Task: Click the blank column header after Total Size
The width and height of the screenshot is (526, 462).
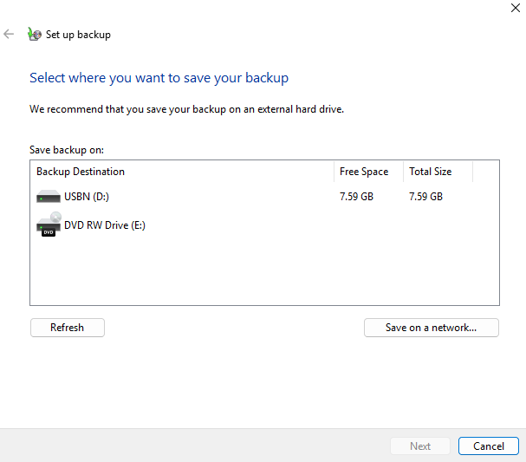Action: (486, 172)
